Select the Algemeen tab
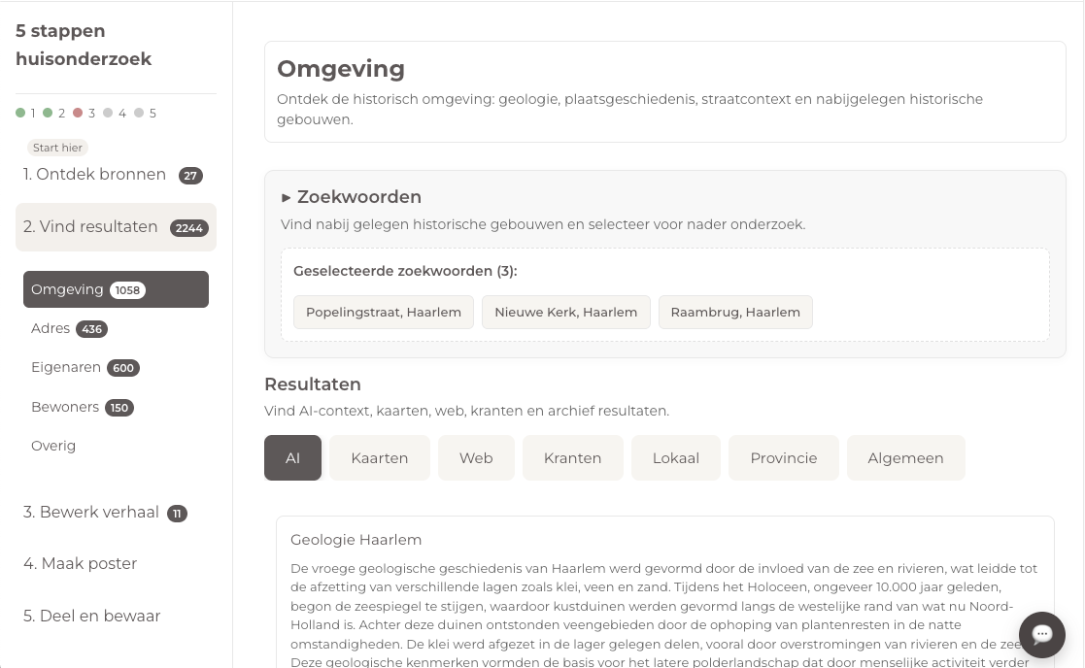 [905, 458]
